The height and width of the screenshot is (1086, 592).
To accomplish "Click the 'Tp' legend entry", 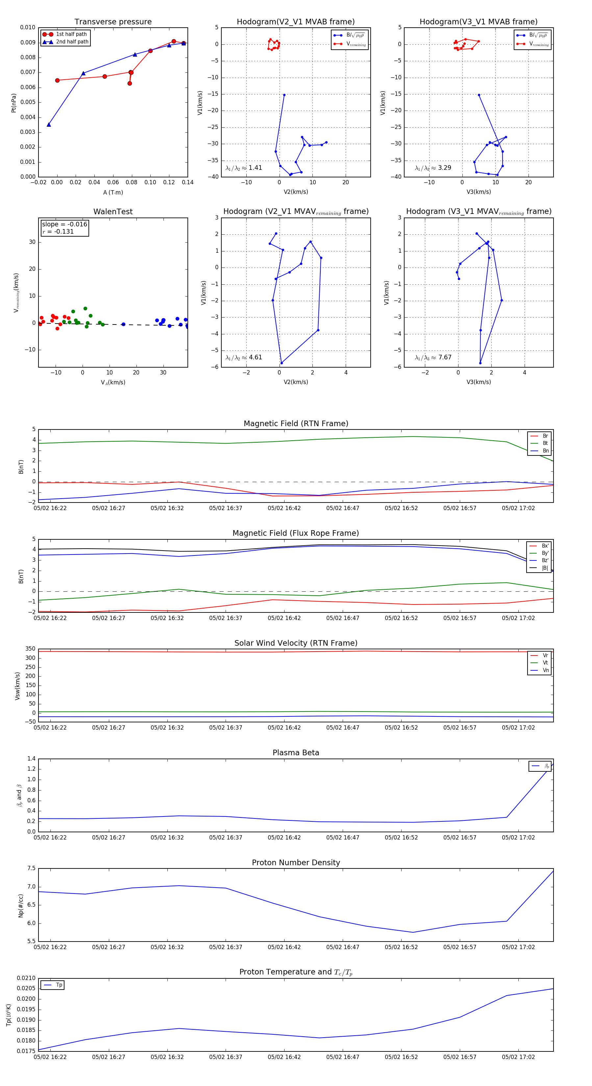I will [53, 985].
